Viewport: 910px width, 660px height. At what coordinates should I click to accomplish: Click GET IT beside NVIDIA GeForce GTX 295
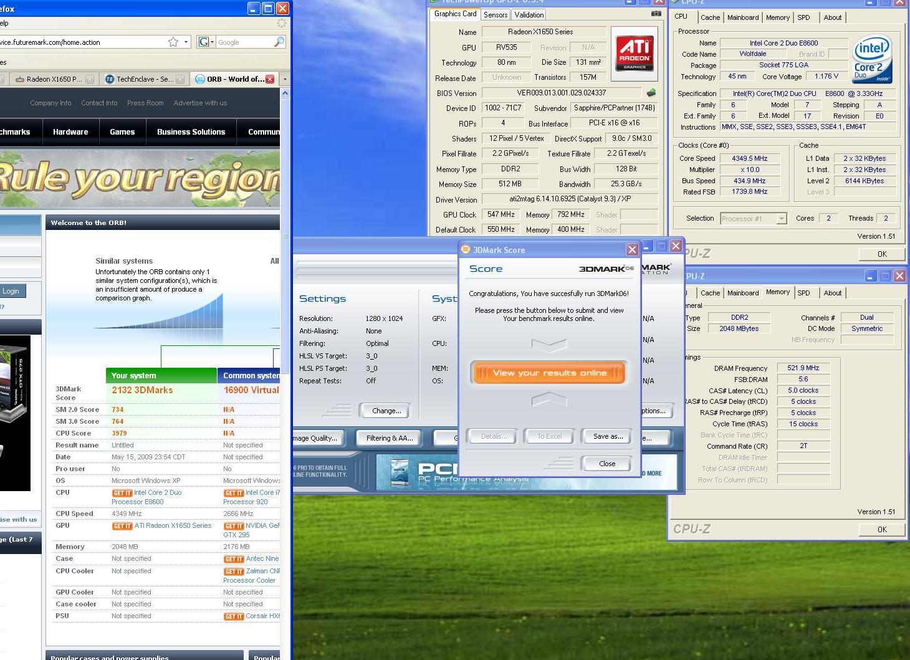click(x=234, y=526)
